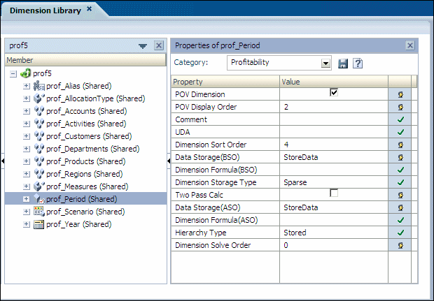Click the status icon for Data Storage(ASO)

click(x=400, y=207)
